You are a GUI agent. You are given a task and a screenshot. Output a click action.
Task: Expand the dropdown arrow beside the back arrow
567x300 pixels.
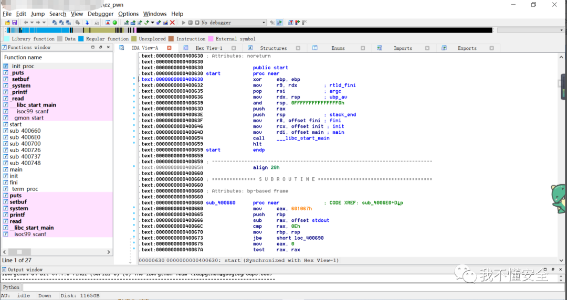click(x=31, y=23)
